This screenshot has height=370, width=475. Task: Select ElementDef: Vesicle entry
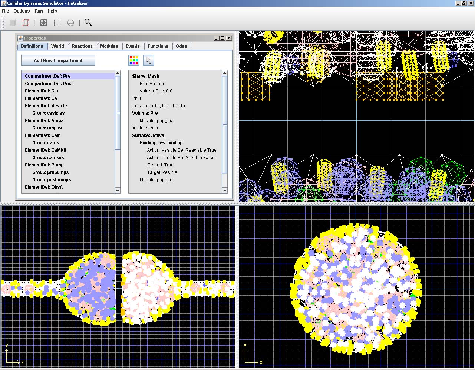(x=46, y=106)
